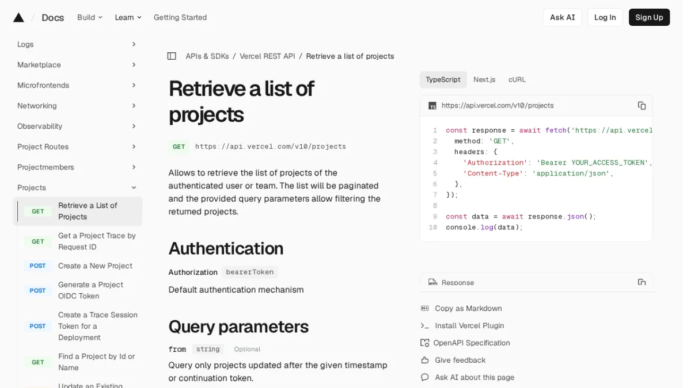Click the Ask AI about this page chat icon
The width and height of the screenshot is (691, 388).
click(425, 377)
